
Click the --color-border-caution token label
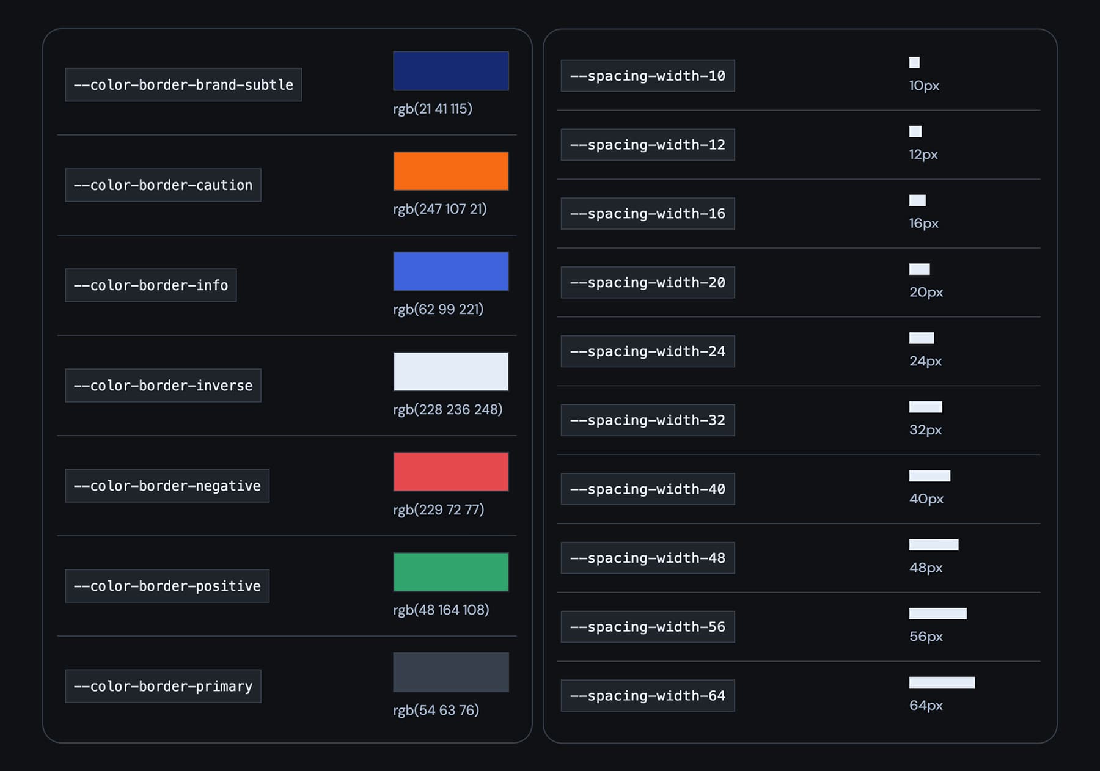pyautogui.click(x=162, y=185)
